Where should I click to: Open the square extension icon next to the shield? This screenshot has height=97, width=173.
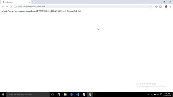pos(160,6)
